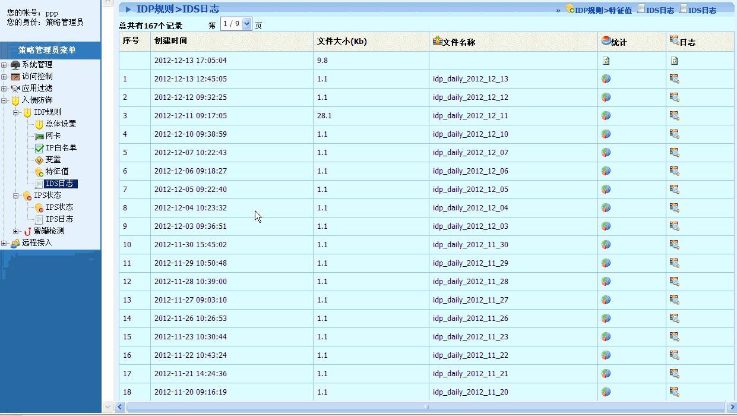Open log icon for idp_daily_2012_11_20

click(674, 392)
